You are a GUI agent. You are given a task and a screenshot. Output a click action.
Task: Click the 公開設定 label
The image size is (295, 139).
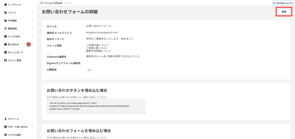(52, 70)
